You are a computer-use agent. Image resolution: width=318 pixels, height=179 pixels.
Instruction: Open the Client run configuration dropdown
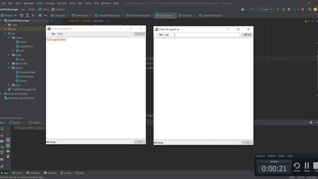point(265,9)
